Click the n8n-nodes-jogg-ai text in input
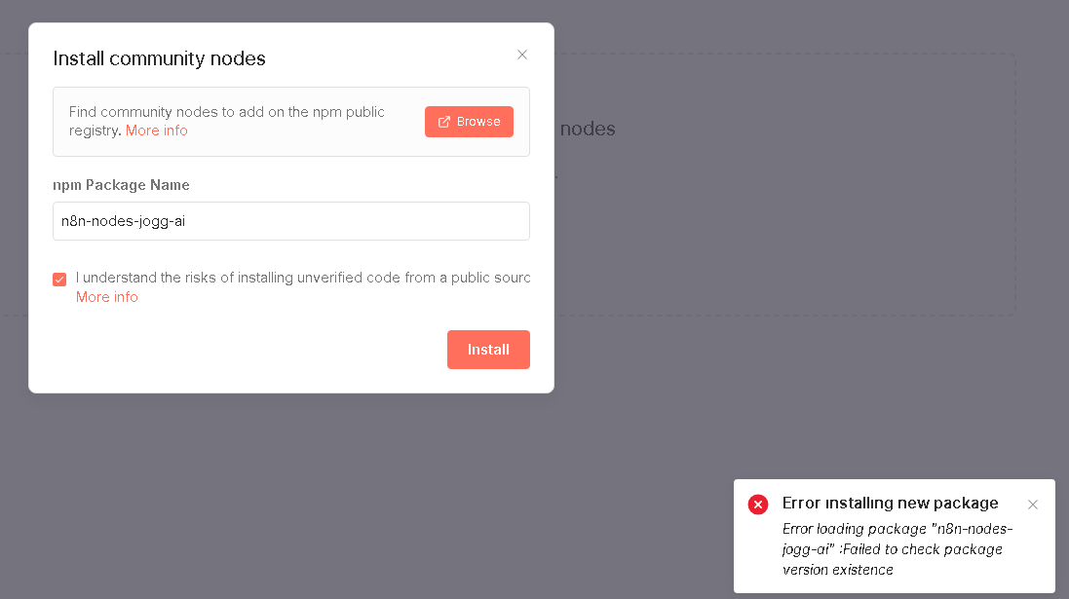 tap(124, 221)
